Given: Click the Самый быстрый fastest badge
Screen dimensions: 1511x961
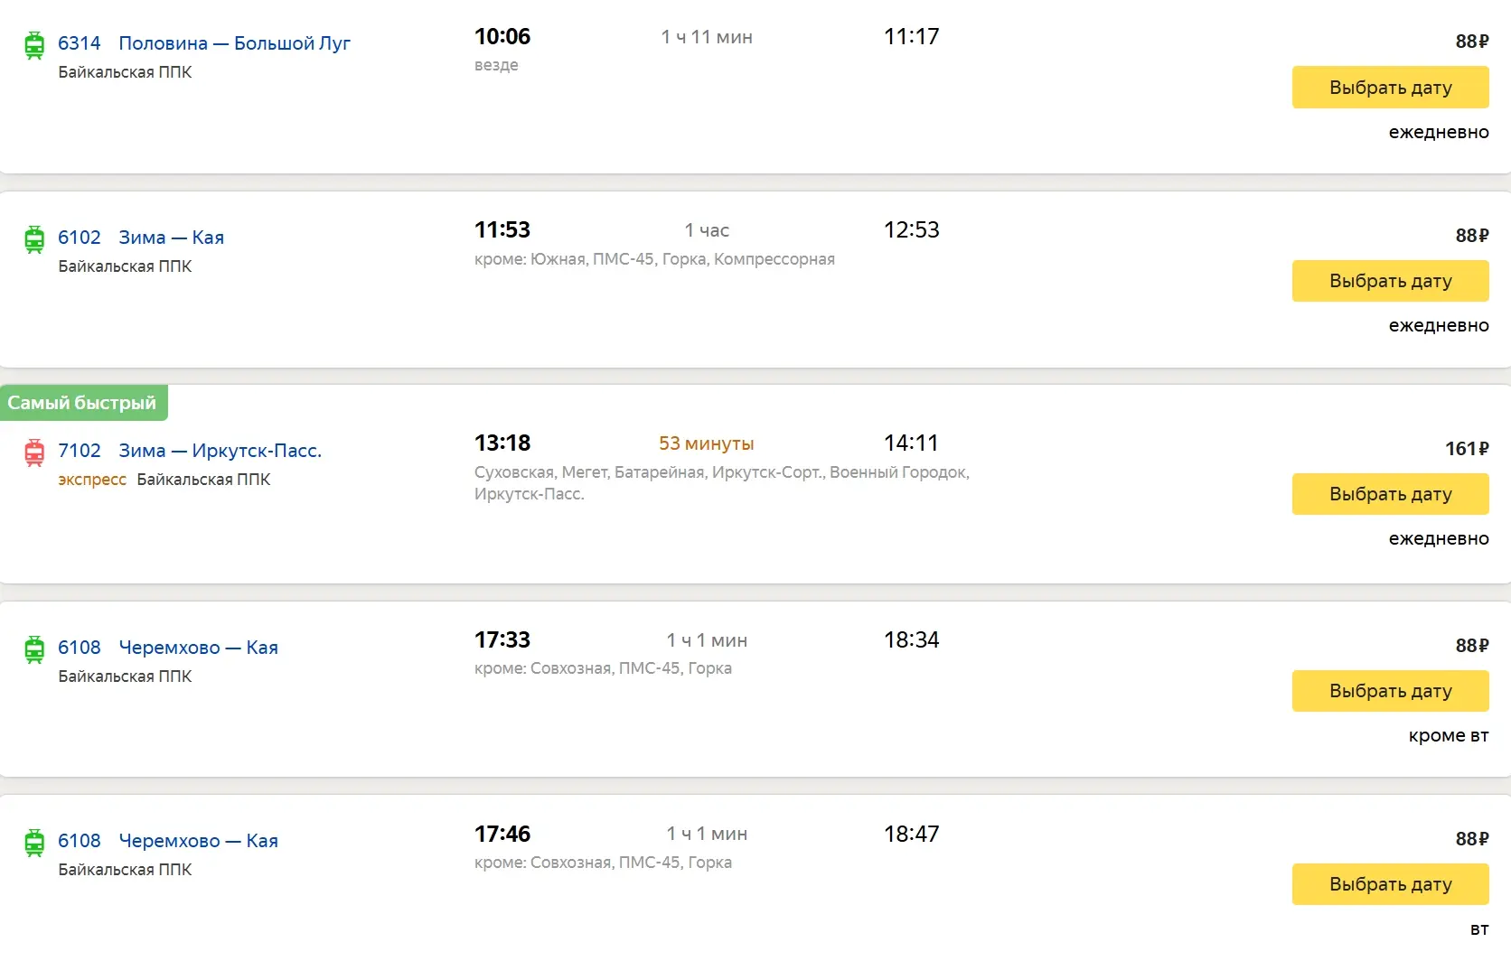Looking at the screenshot, I should click(x=83, y=403).
